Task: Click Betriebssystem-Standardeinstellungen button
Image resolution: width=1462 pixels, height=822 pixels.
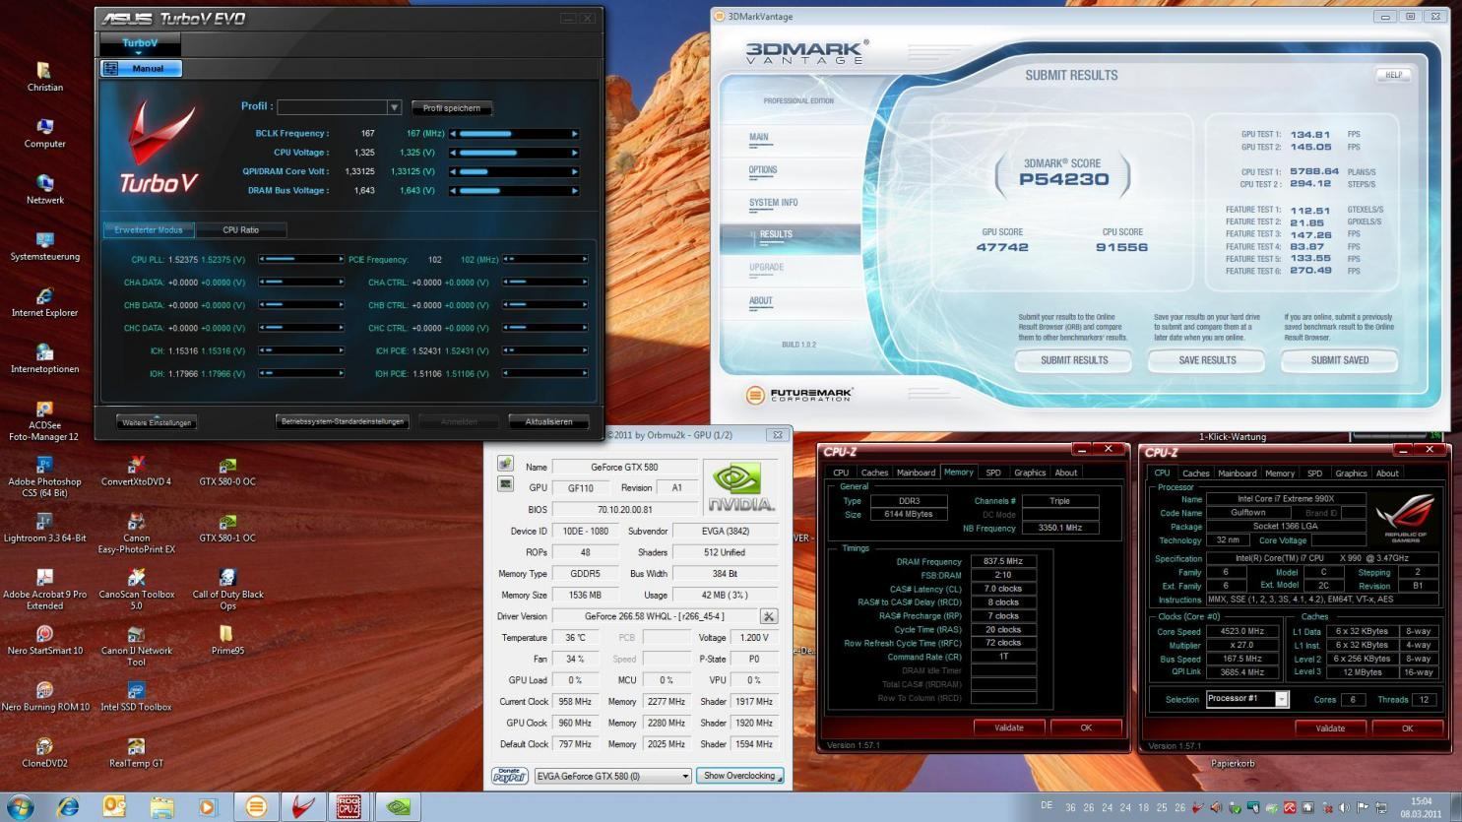Action: click(342, 421)
